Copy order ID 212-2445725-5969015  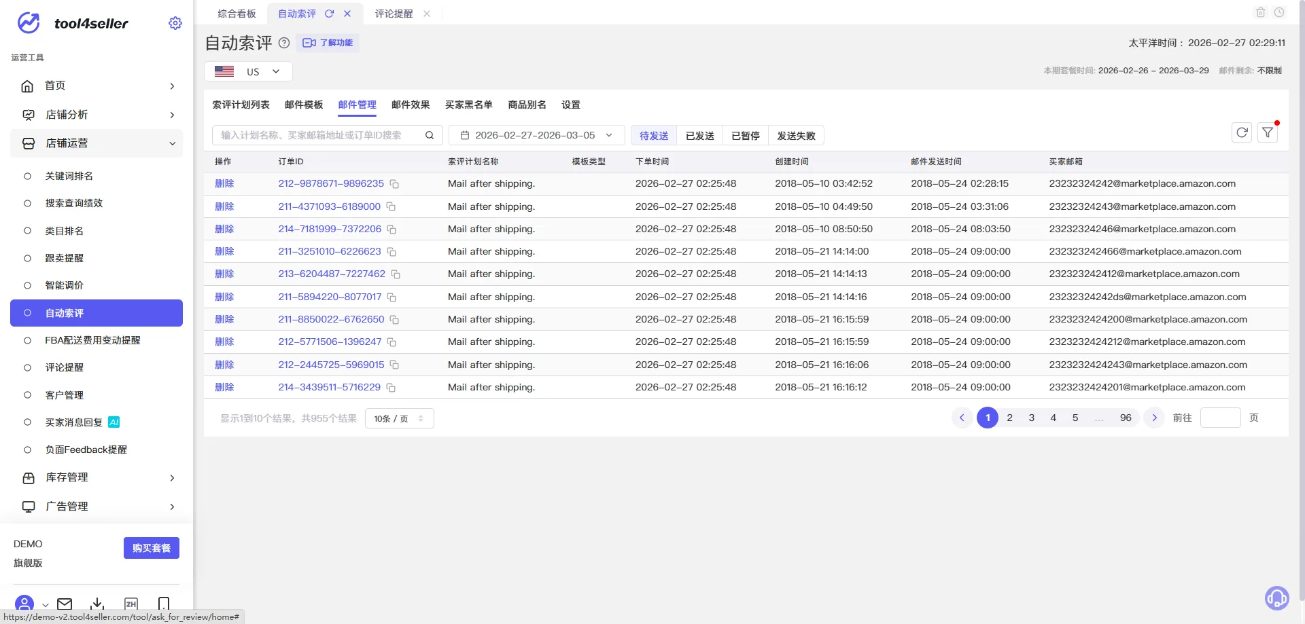click(x=394, y=365)
